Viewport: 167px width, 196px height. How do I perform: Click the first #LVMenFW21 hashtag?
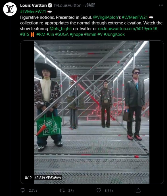[x=33, y=12]
